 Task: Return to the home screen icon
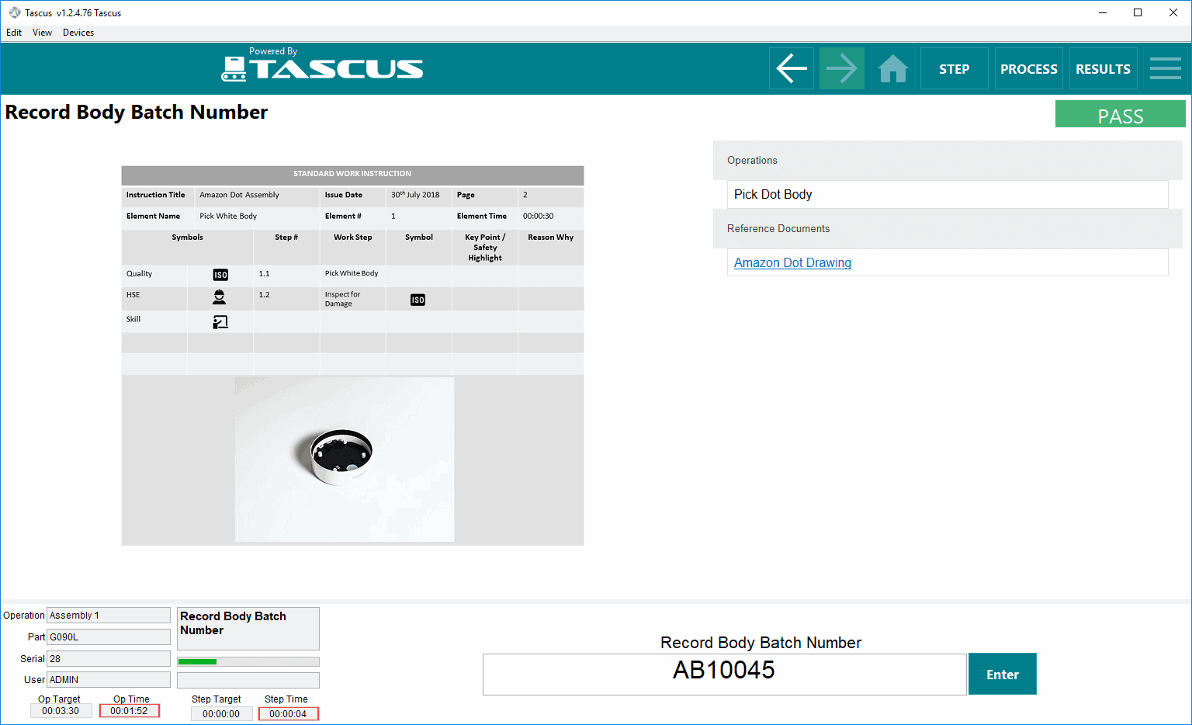tap(893, 68)
